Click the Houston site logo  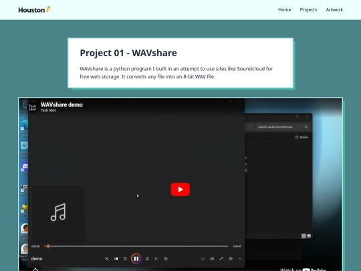coord(35,9)
